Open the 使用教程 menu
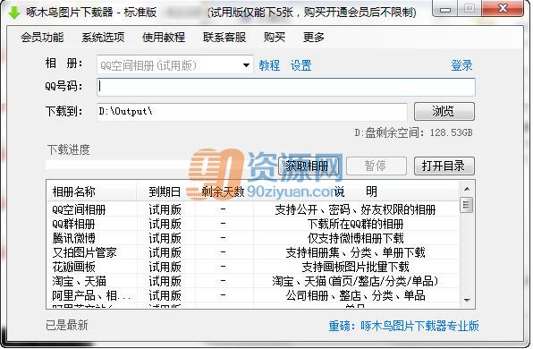This screenshot has width=533, height=349. [164, 37]
